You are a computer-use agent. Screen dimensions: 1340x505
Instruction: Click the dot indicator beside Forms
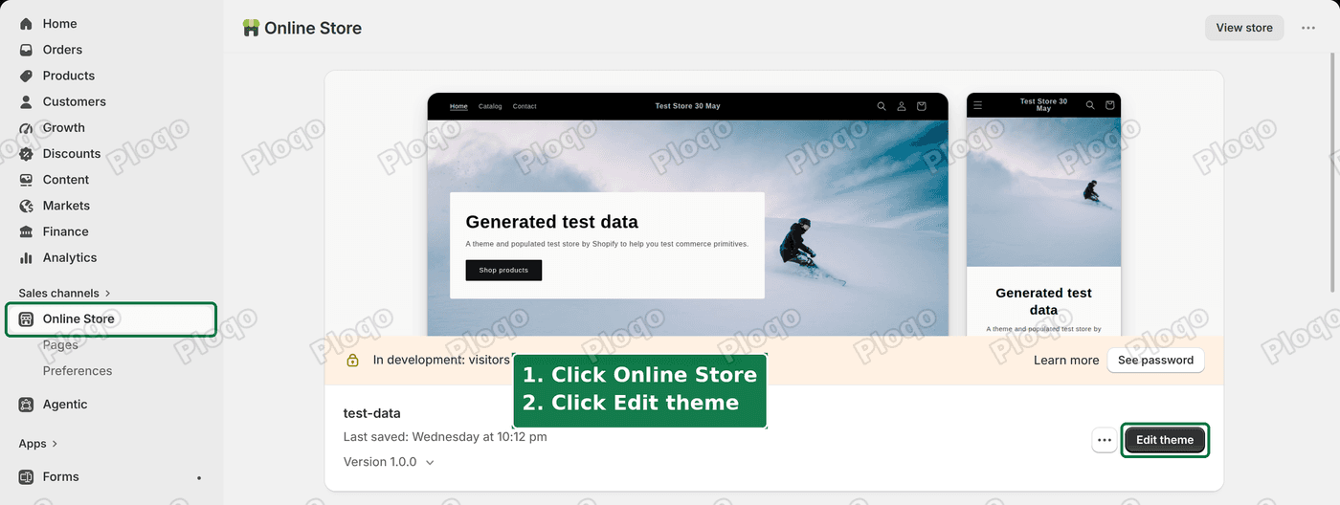199,477
